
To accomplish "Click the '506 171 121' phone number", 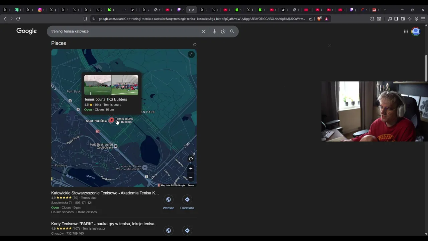I will coord(84,203).
